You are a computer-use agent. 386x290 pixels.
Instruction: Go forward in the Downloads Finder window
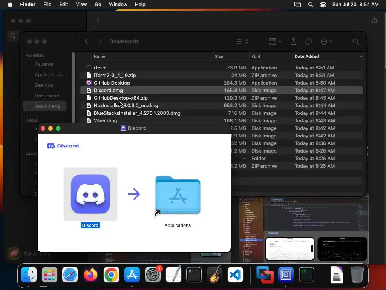(100, 42)
